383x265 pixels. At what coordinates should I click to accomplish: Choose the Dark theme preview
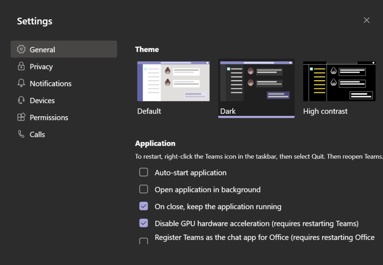(x=256, y=81)
